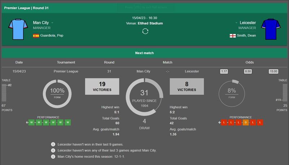The height and width of the screenshot is (165, 289).
Task: Click Premier League in the tournament cell
Action: [66, 71]
